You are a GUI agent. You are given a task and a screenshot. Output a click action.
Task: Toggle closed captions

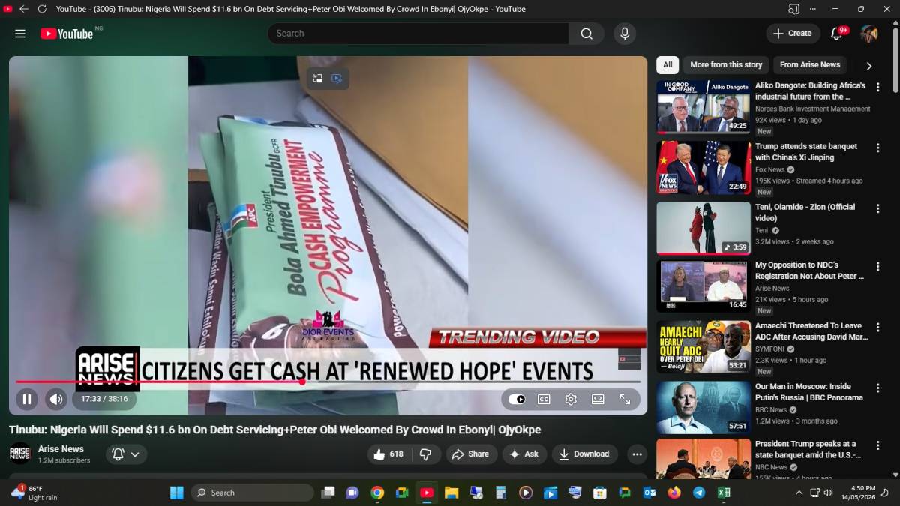click(x=544, y=399)
